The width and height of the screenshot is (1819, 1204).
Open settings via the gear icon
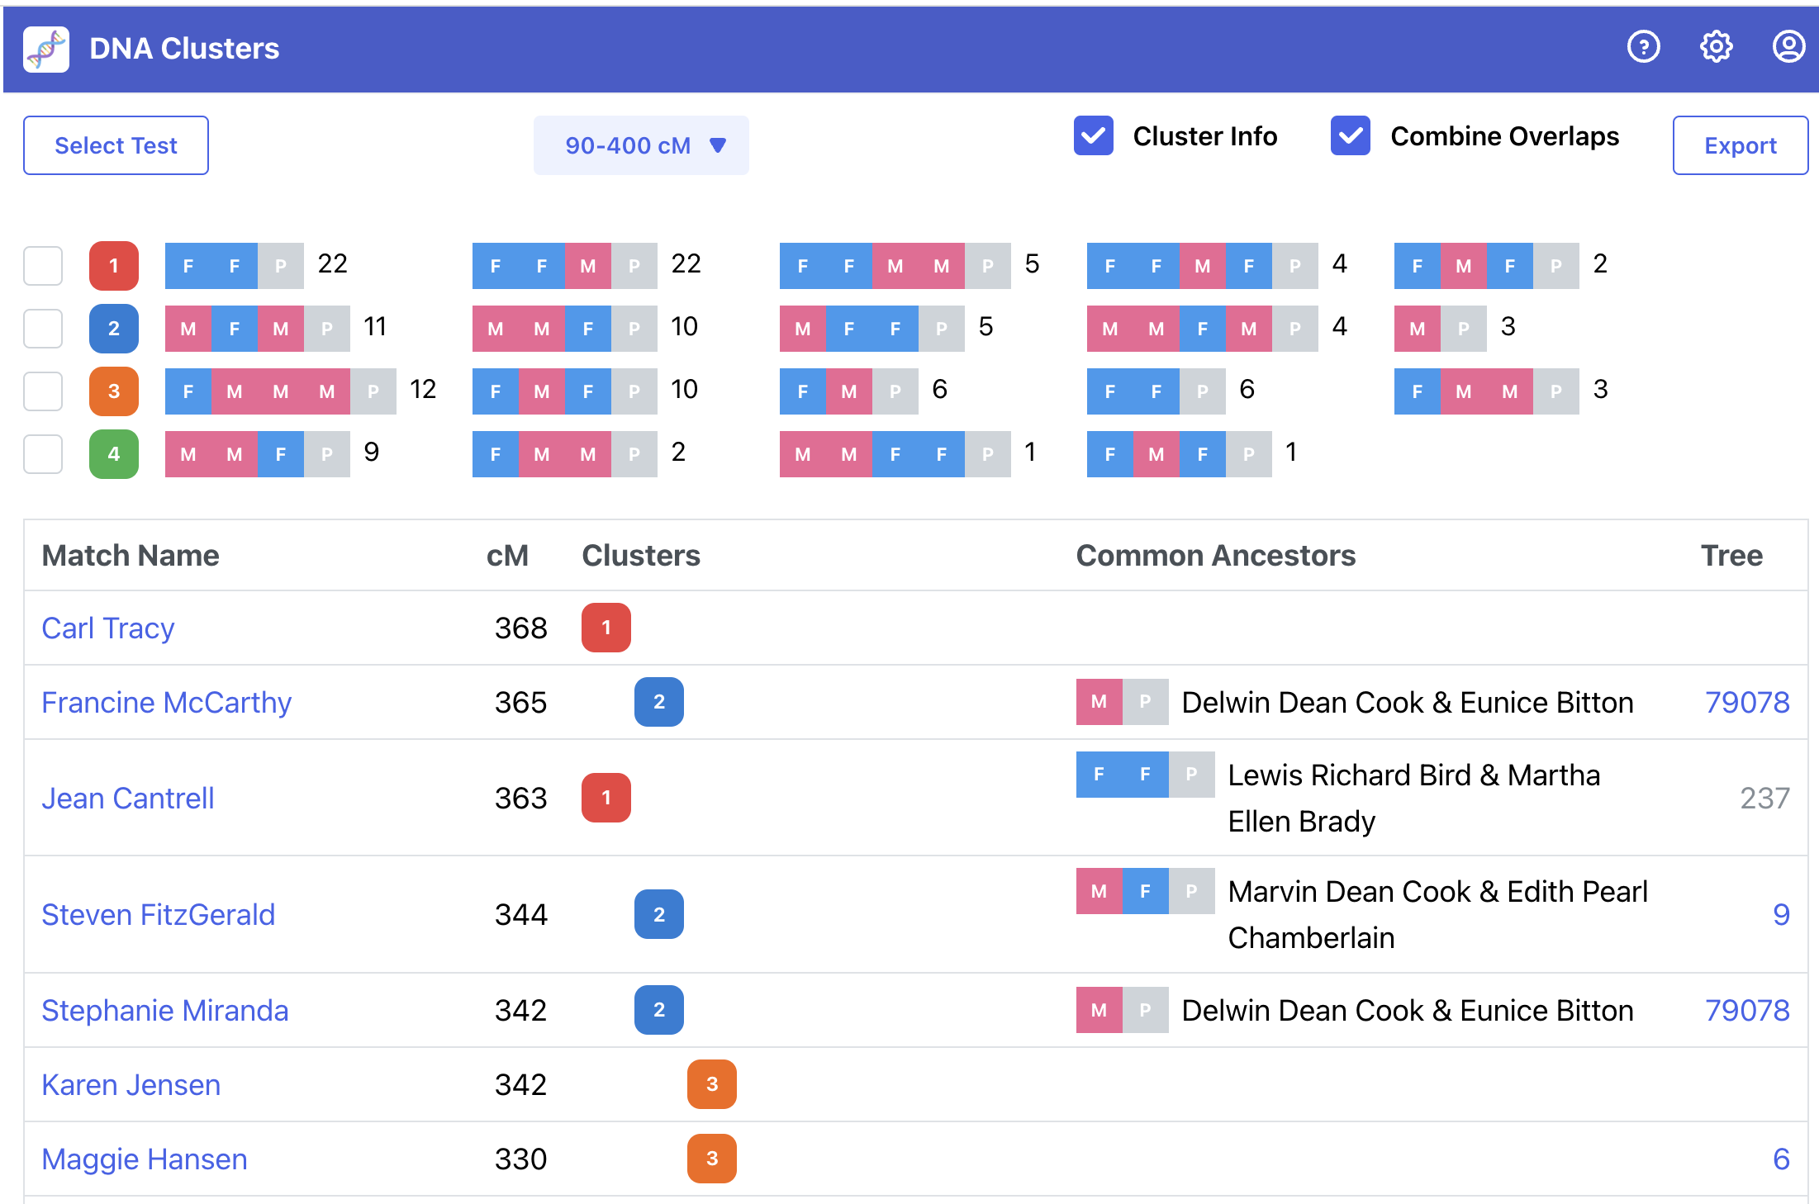(x=1716, y=47)
